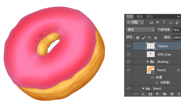Create a new group folder icon
This screenshot has height=110, width=181.
(165, 94)
